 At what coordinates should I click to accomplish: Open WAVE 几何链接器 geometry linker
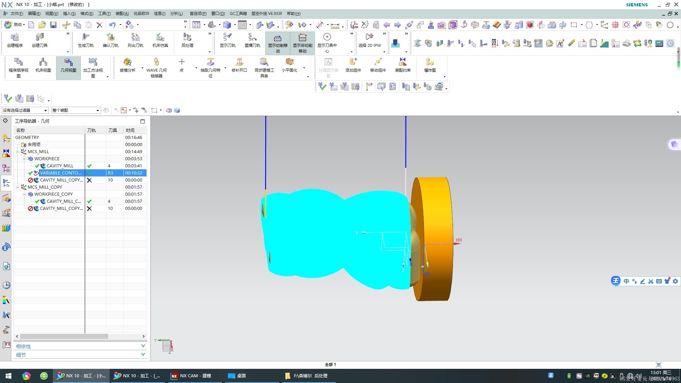click(x=156, y=67)
